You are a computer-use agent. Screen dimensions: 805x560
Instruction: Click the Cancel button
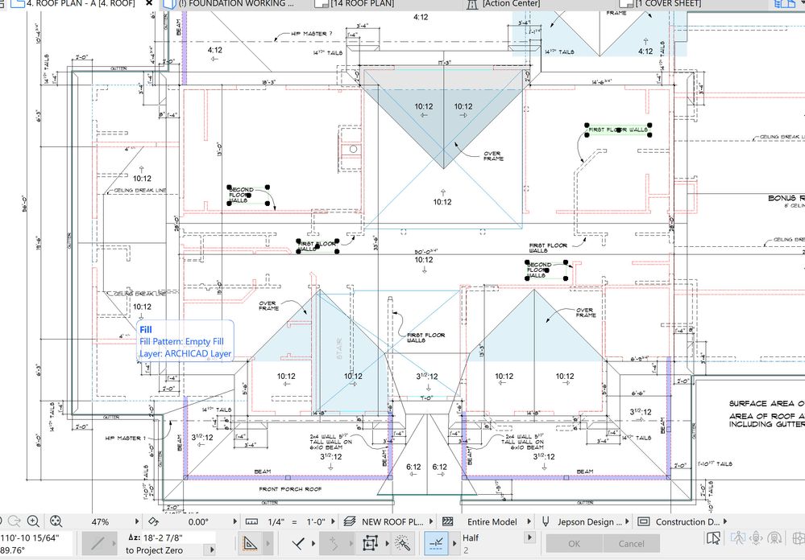tap(631, 544)
